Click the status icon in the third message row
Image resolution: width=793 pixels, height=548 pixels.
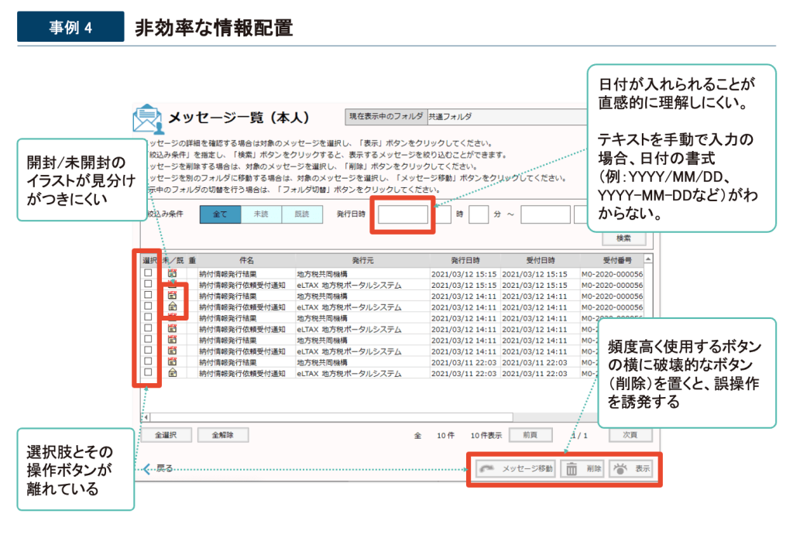173,295
